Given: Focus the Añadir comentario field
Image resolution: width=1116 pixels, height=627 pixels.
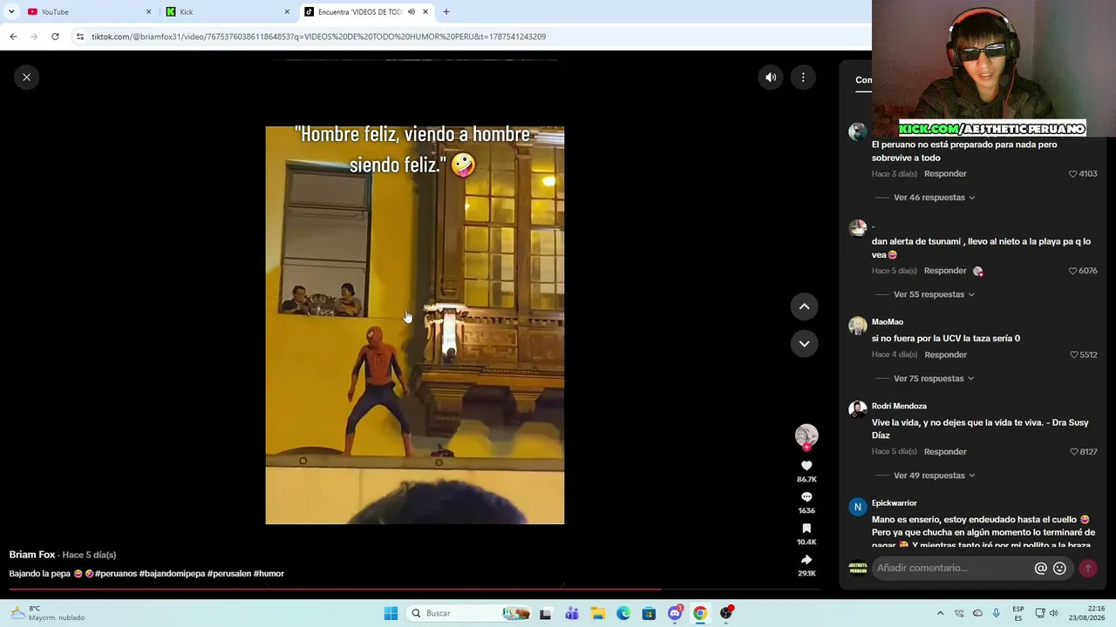Looking at the screenshot, I should (x=953, y=569).
